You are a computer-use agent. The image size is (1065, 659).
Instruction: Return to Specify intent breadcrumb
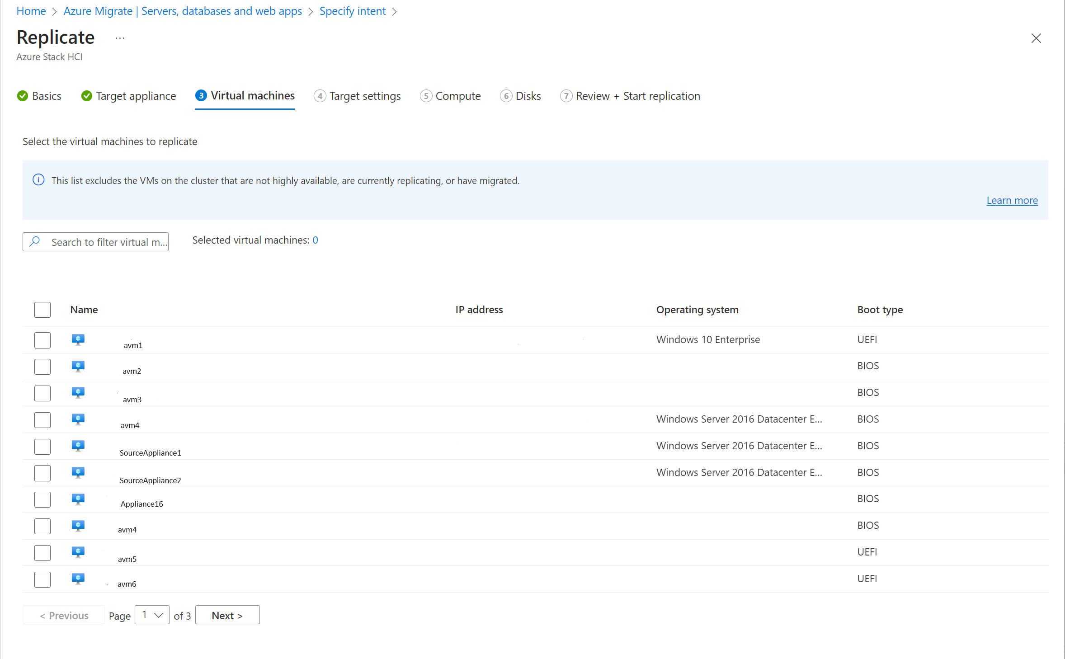pos(353,11)
